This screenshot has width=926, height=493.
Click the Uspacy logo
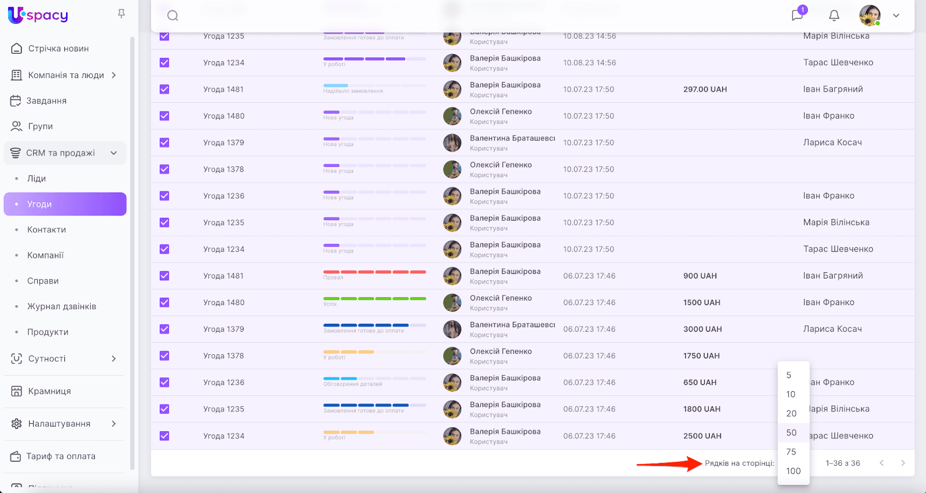tap(38, 15)
